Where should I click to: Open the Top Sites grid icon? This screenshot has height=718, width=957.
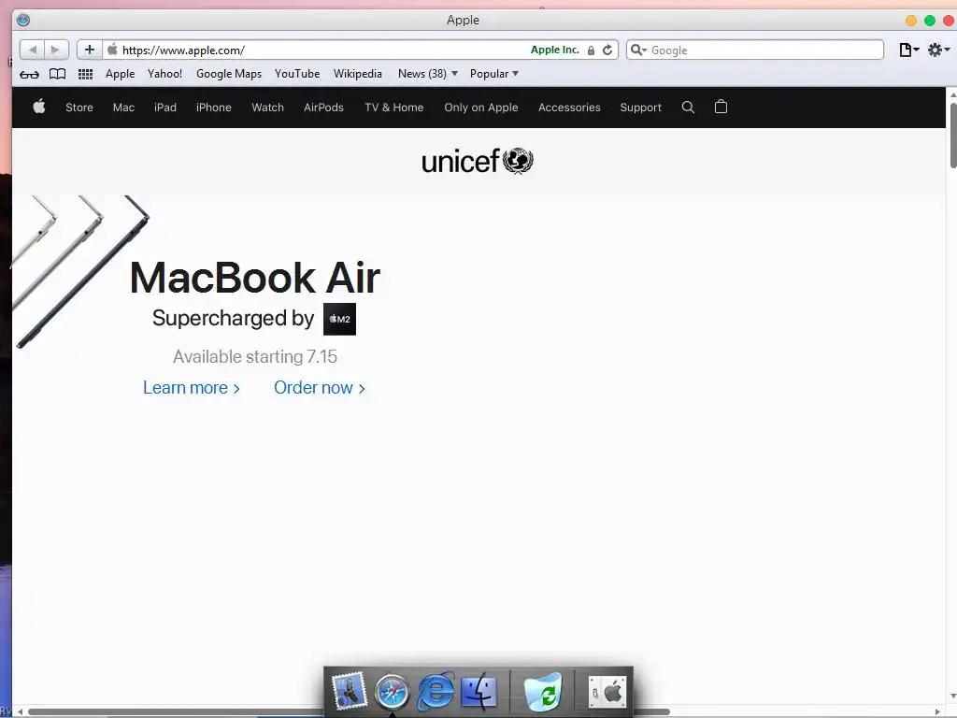[x=85, y=74]
